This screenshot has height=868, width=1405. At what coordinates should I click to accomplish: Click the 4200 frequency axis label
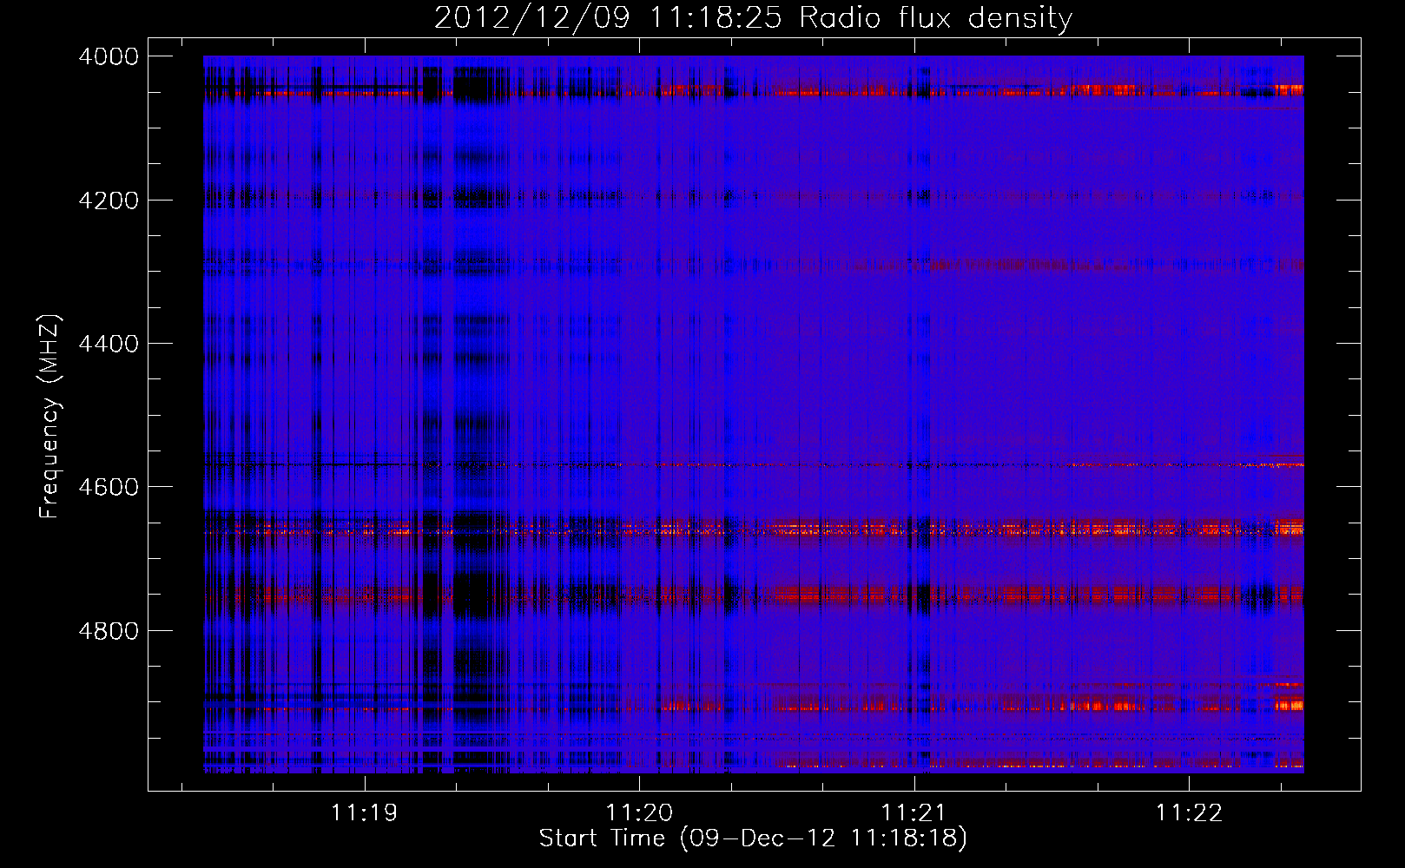pos(109,201)
